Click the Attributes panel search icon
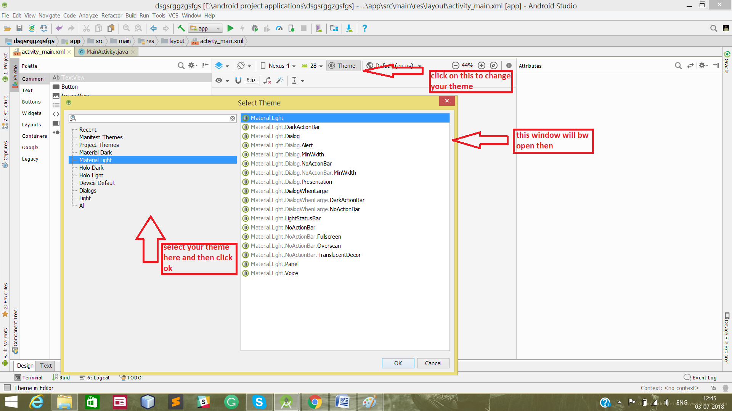 (678, 65)
